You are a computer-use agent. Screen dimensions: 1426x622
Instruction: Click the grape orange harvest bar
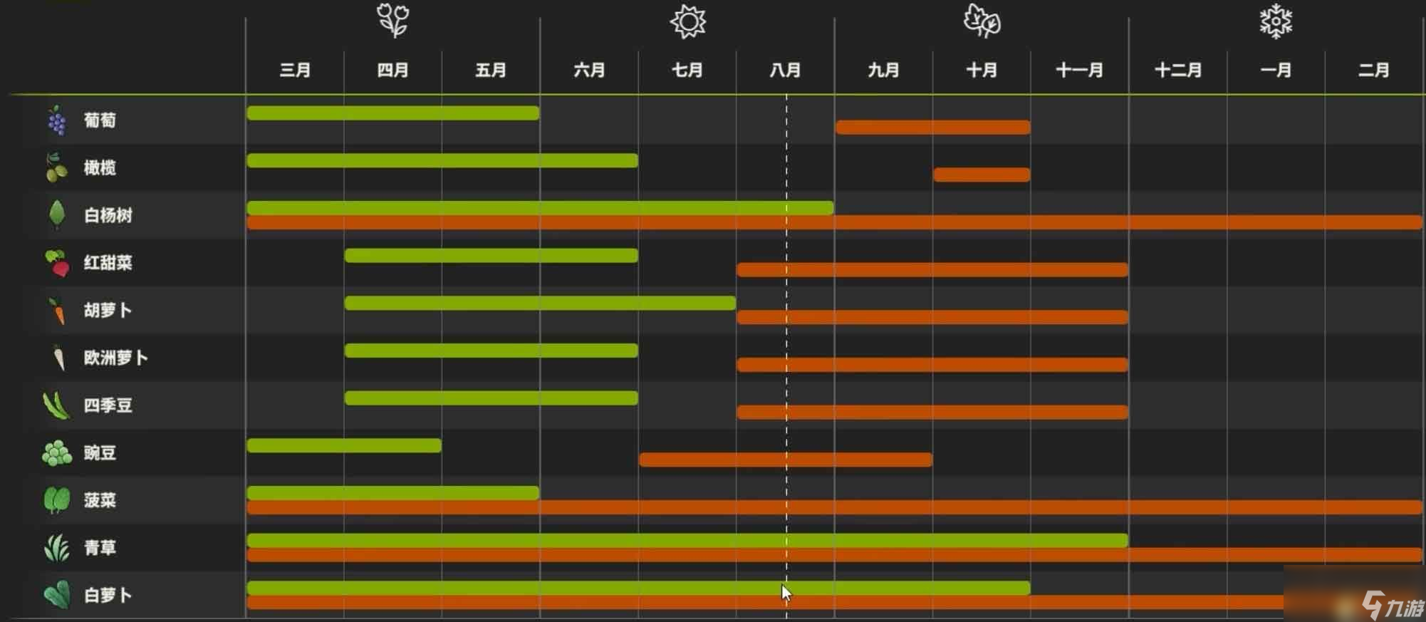point(933,128)
